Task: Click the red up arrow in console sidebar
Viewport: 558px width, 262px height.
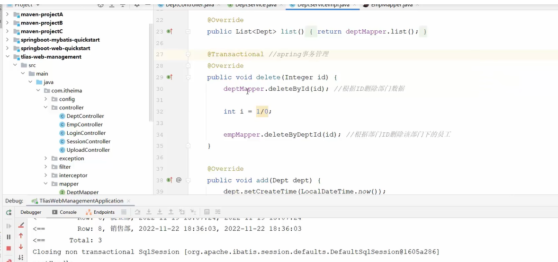Action: (21, 236)
